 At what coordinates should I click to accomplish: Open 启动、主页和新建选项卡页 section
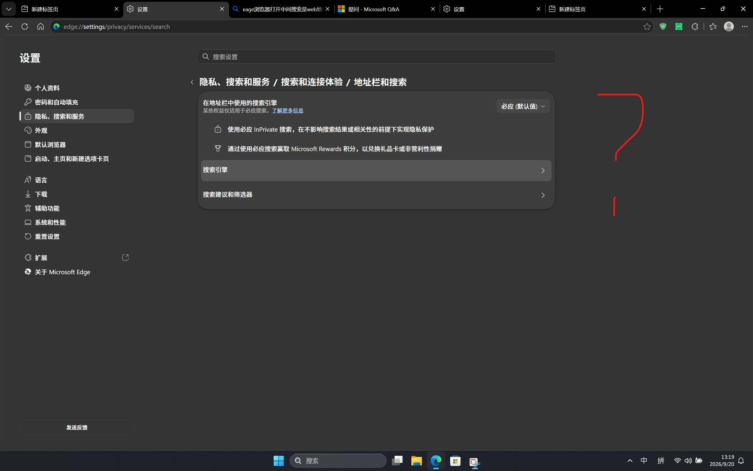pos(77,159)
